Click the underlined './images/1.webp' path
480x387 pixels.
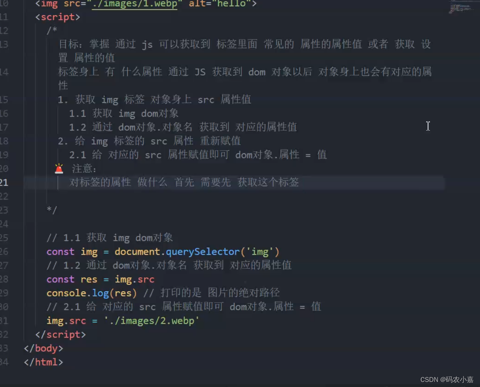click(134, 4)
